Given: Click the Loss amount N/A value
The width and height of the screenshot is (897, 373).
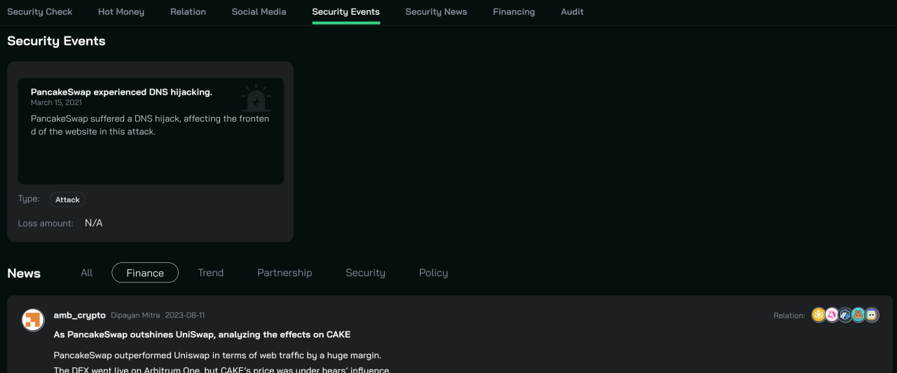Looking at the screenshot, I should click(x=94, y=223).
